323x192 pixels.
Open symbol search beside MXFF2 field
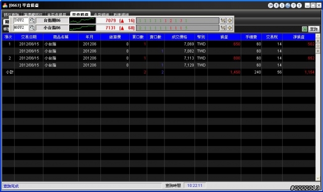click(32, 28)
